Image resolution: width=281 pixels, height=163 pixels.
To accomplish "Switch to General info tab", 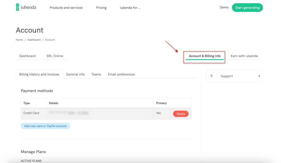I will [x=75, y=74].
